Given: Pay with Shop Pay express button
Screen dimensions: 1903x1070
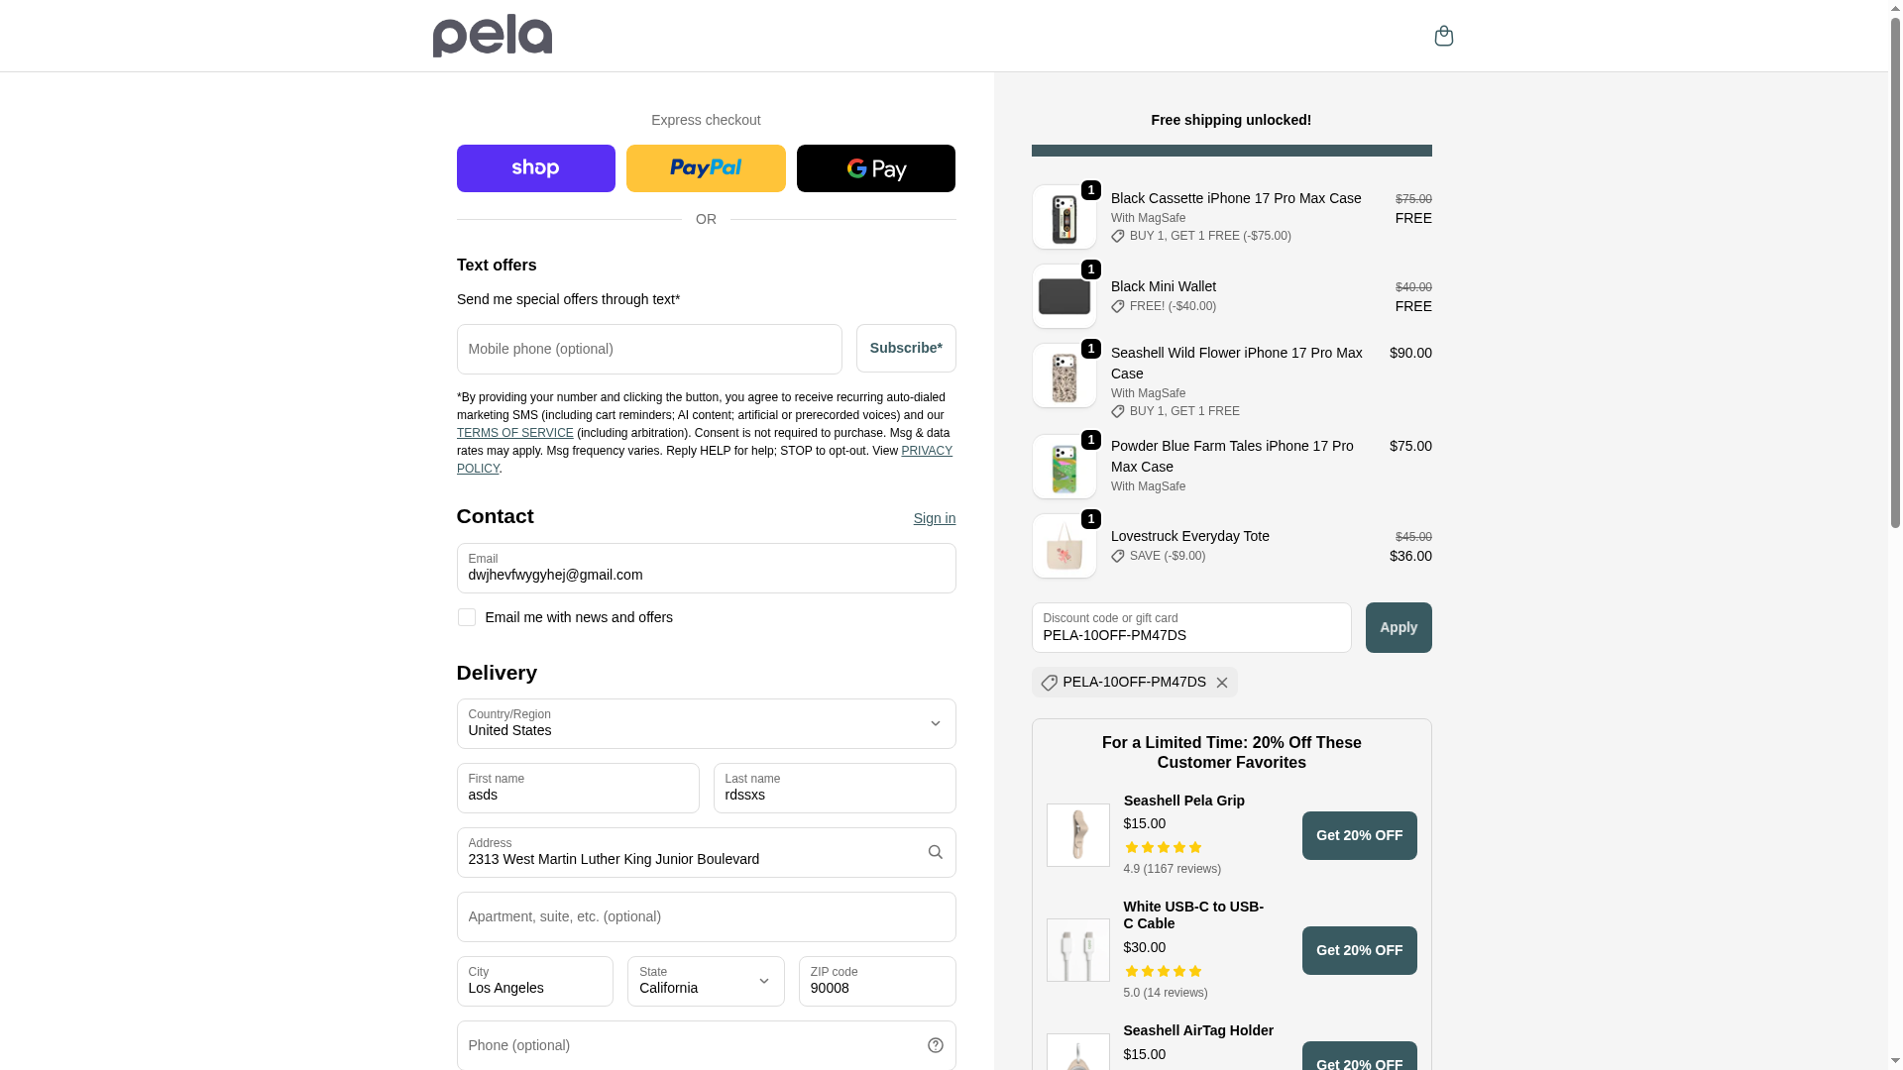Looking at the screenshot, I should (535, 168).
